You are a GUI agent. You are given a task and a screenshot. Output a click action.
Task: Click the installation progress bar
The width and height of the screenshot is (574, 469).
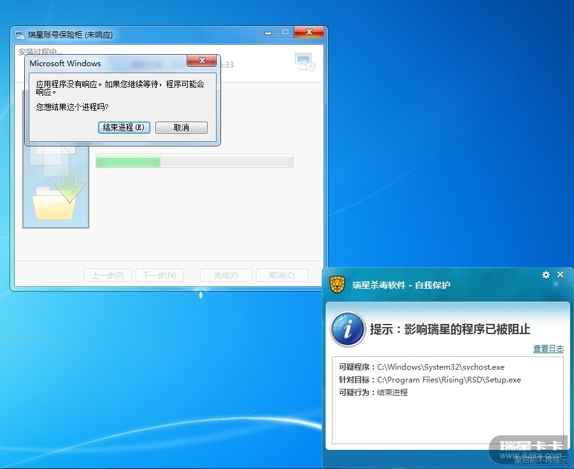tap(194, 161)
